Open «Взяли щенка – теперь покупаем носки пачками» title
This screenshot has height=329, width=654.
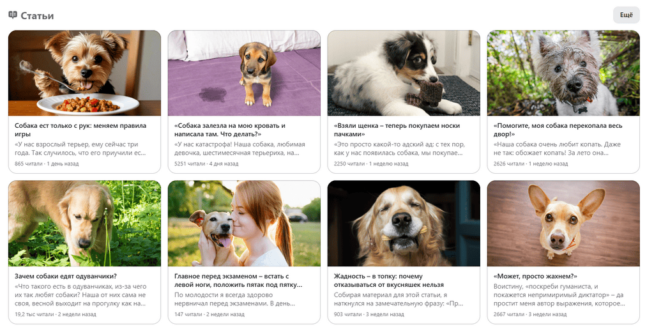pos(397,130)
